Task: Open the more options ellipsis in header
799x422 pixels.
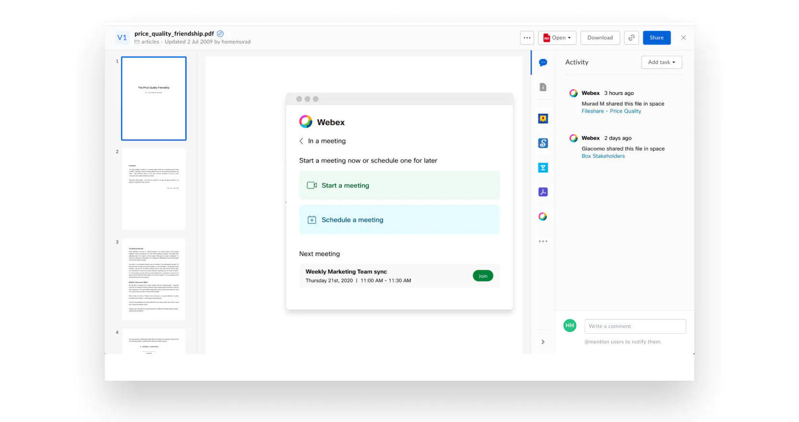Action: click(527, 37)
